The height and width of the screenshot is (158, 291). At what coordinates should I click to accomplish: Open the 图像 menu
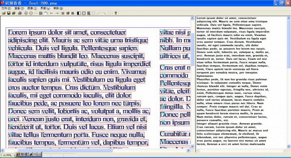pos(32,8)
